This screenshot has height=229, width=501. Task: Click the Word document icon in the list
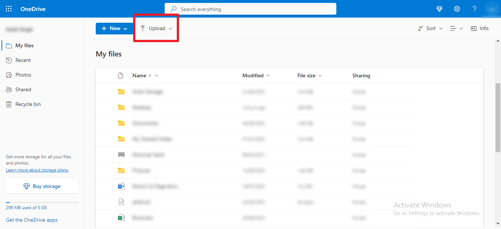pyautogui.click(x=121, y=186)
